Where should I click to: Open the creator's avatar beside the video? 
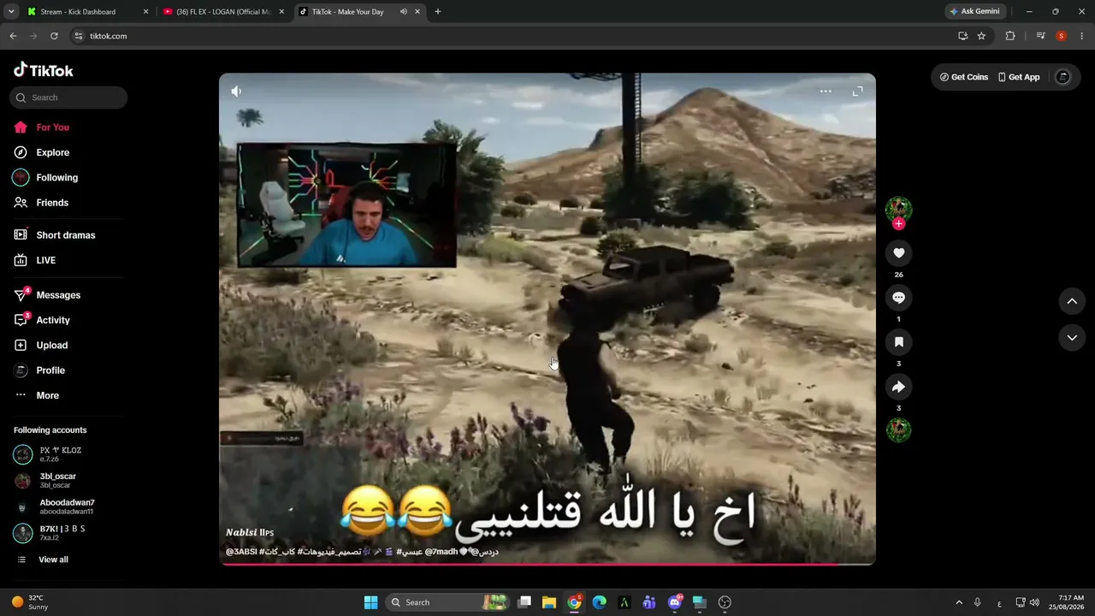pyautogui.click(x=898, y=209)
